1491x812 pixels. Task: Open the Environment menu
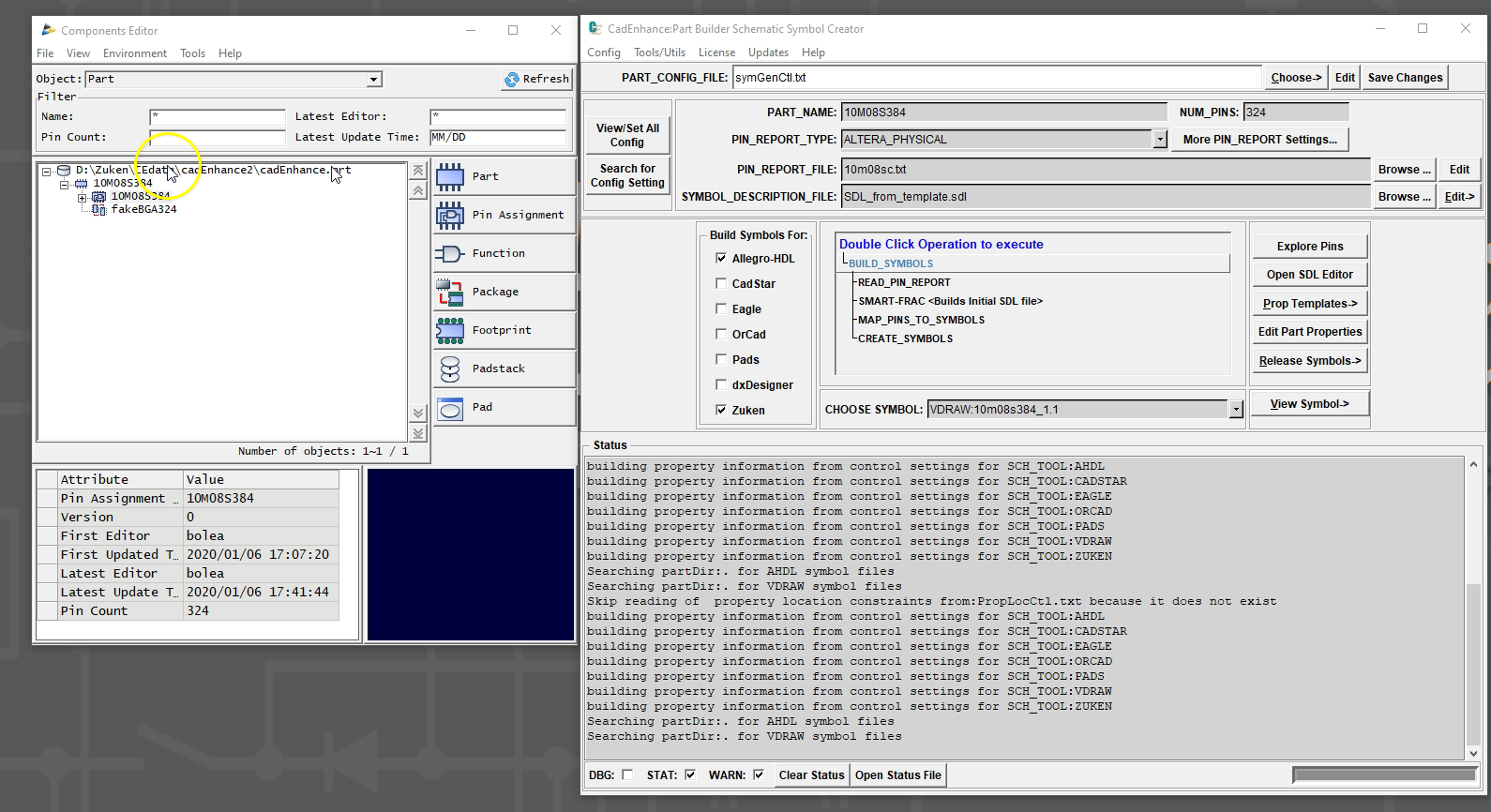point(135,53)
